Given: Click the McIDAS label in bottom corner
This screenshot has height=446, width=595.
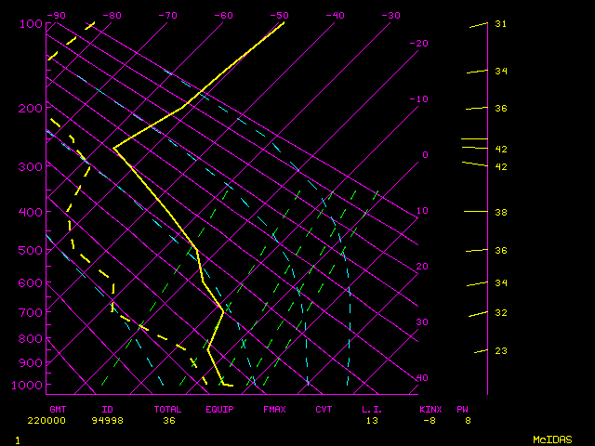Looking at the screenshot, I should (551, 439).
